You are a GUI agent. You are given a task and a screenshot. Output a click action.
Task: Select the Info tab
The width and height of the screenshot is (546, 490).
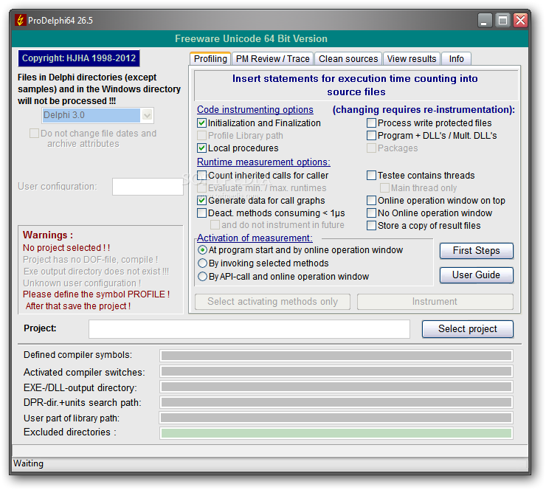click(456, 59)
